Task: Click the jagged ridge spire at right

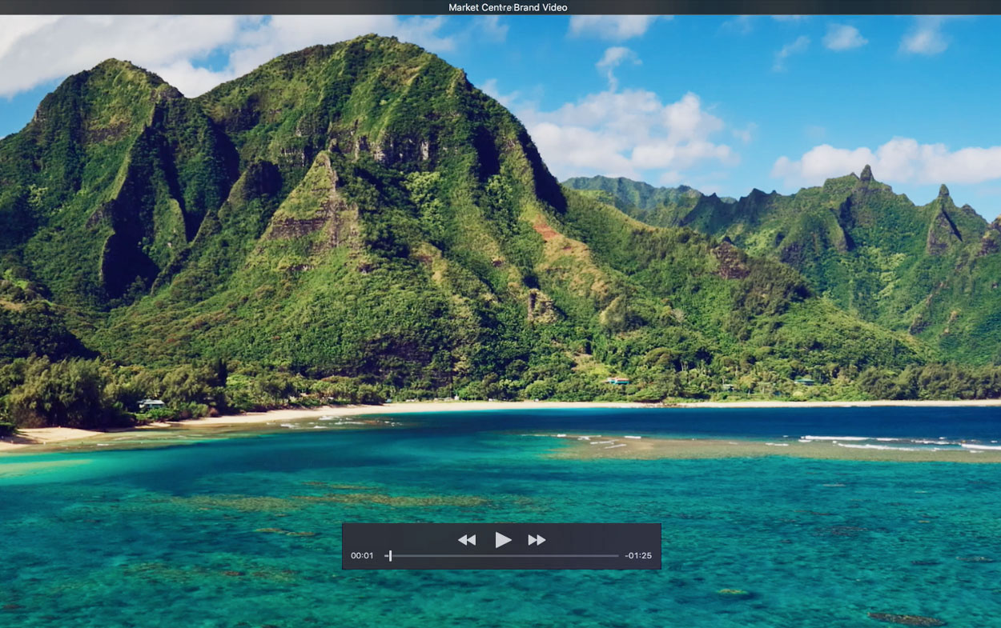Action: click(866, 172)
